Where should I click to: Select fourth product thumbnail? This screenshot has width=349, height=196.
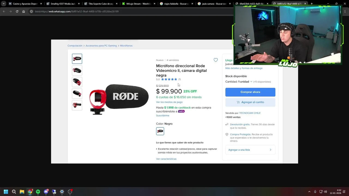click(x=77, y=94)
